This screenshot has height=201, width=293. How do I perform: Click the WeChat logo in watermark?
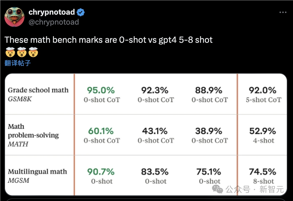click(x=217, y=189)
